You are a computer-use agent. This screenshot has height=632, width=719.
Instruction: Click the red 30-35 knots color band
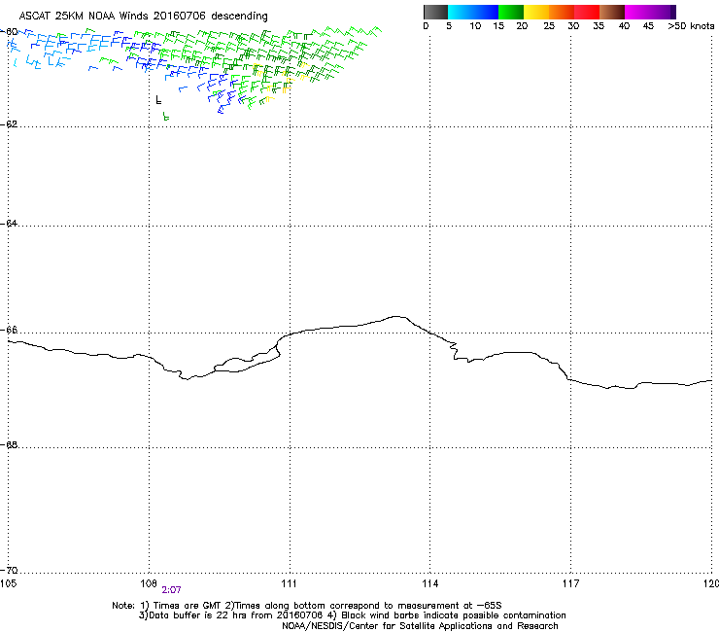coord(587,12)
